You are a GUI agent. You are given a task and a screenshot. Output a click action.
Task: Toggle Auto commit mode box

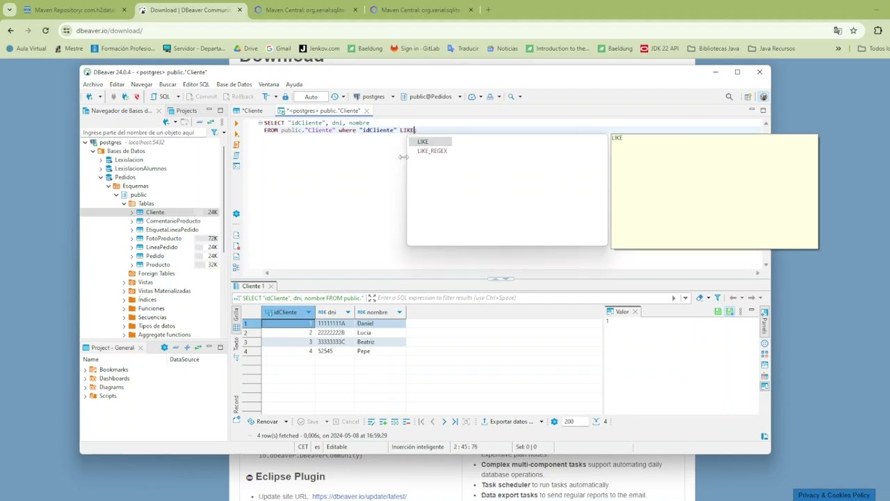pyautogui.click(x=311, y=97)
